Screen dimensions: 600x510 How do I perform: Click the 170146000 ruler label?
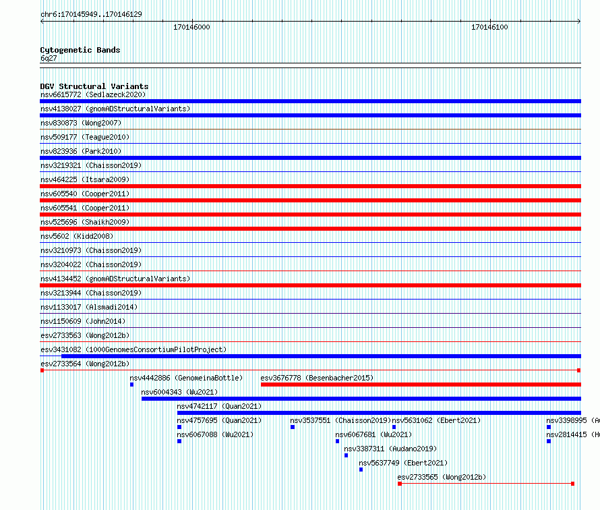[191, 27]
